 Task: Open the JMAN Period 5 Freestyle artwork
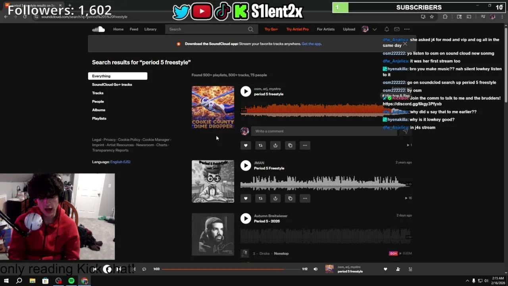pos(213,182)
